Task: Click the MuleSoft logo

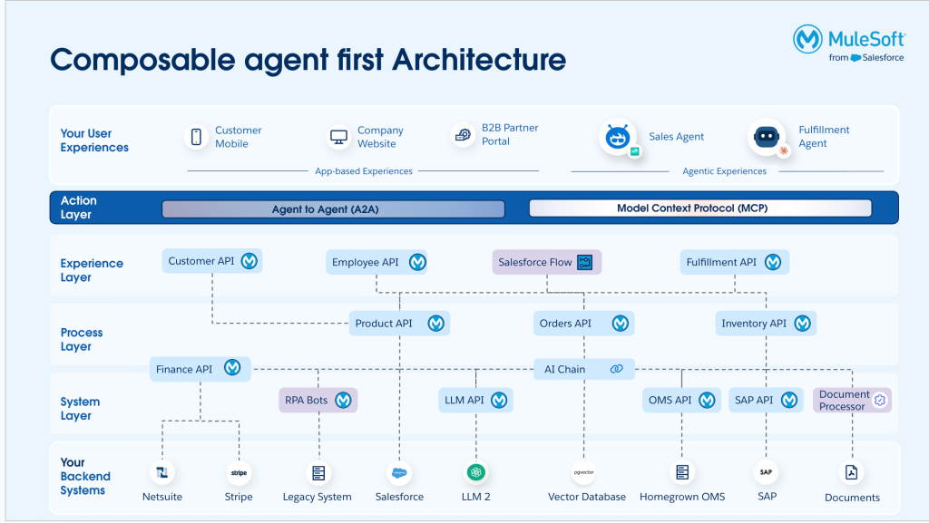Action: (x=848, y=44)
